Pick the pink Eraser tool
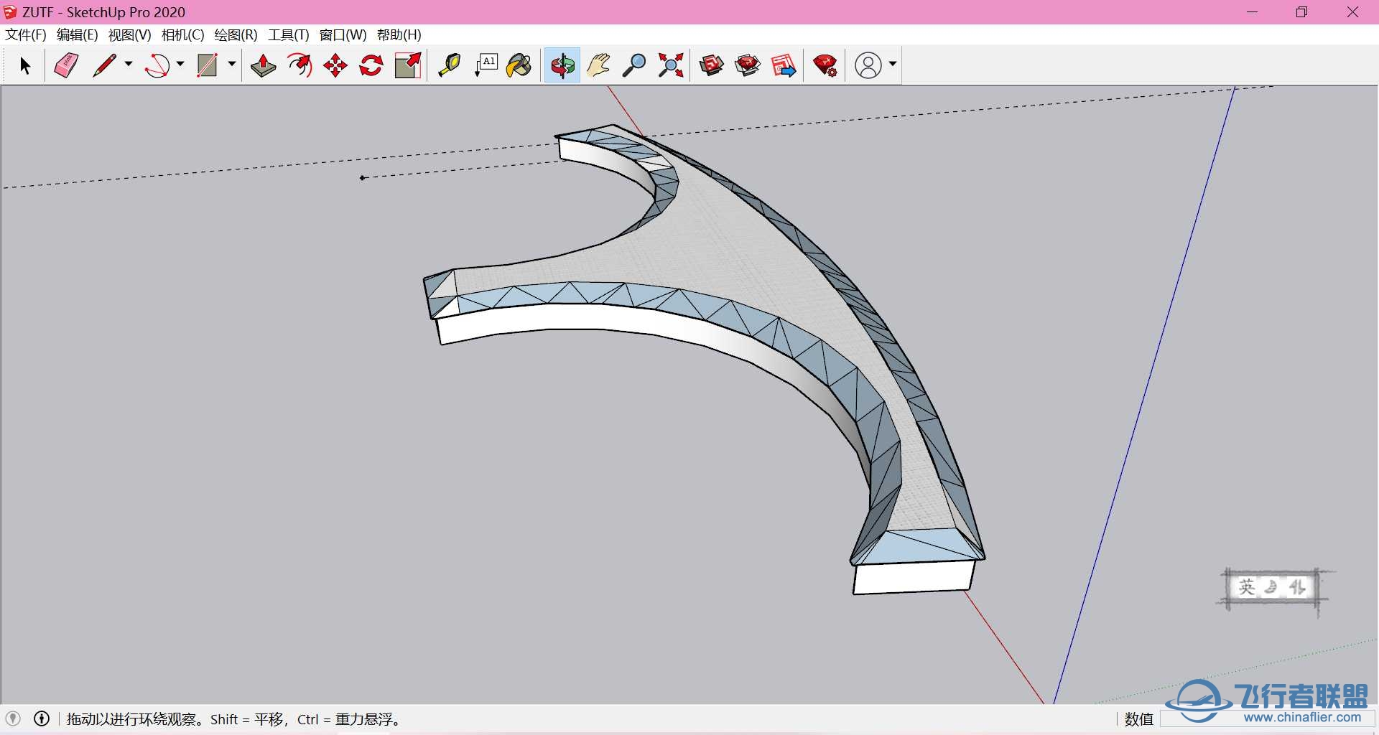The height and width of the screenshot is (735, 1379). [x=66, y=65]
